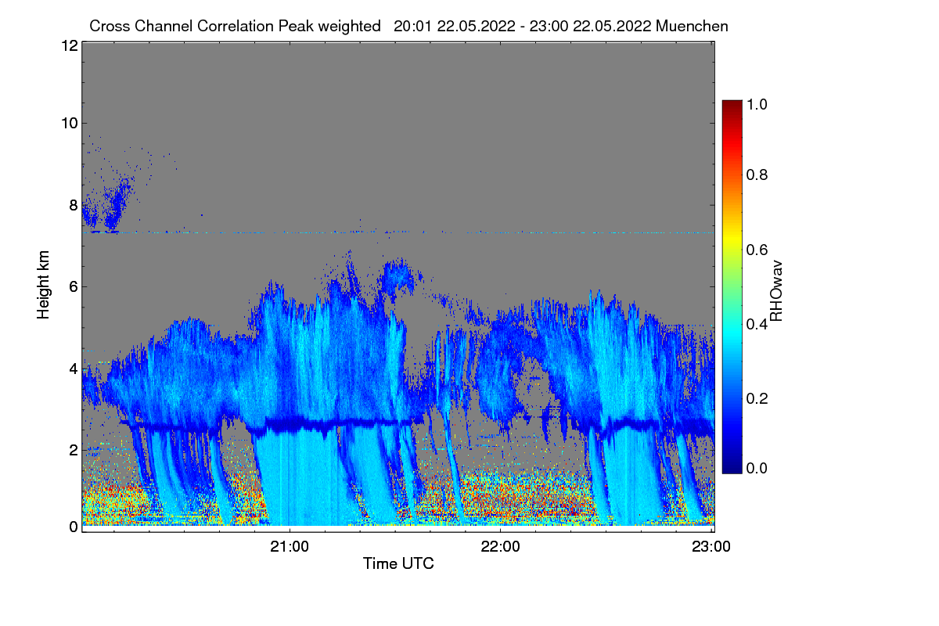Click the colorbar value '0.2'
Screen dimensions: 939x626
click(x=757, y=398)
